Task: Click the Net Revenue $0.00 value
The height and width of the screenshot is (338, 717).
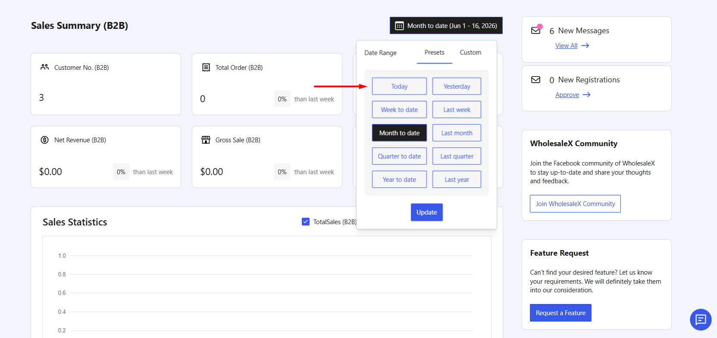Action: coord(50,172)
